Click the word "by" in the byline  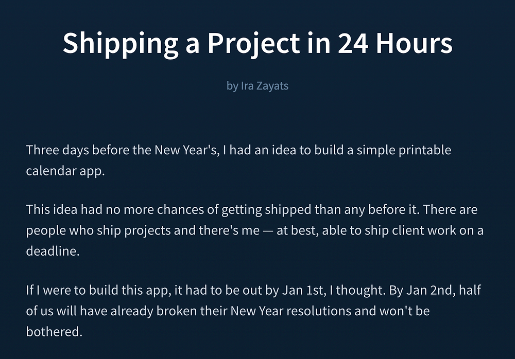click(232, 85)
